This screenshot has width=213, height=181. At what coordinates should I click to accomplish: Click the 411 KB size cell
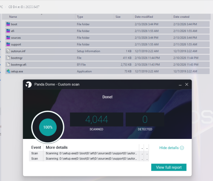(127, 58)
